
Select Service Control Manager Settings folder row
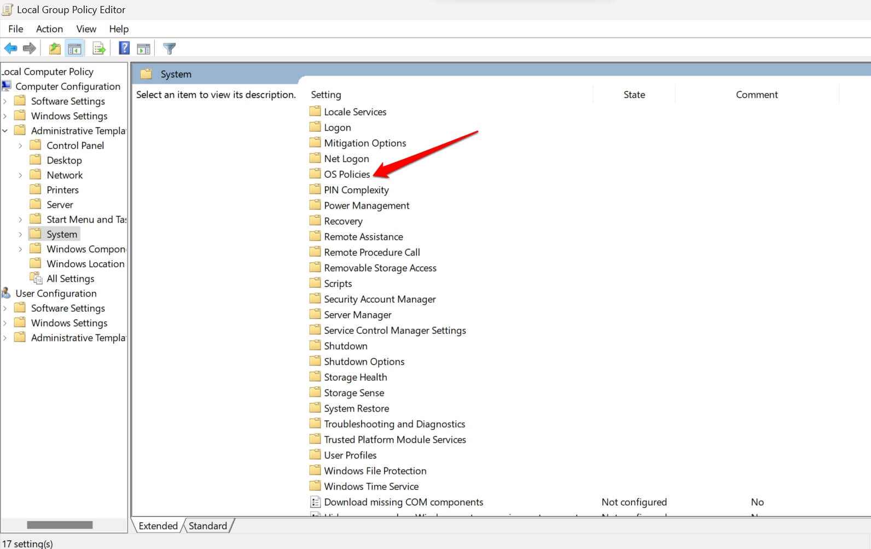[388, 330]
